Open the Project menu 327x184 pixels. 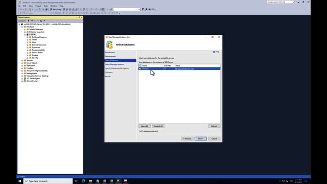pos(38,6)
